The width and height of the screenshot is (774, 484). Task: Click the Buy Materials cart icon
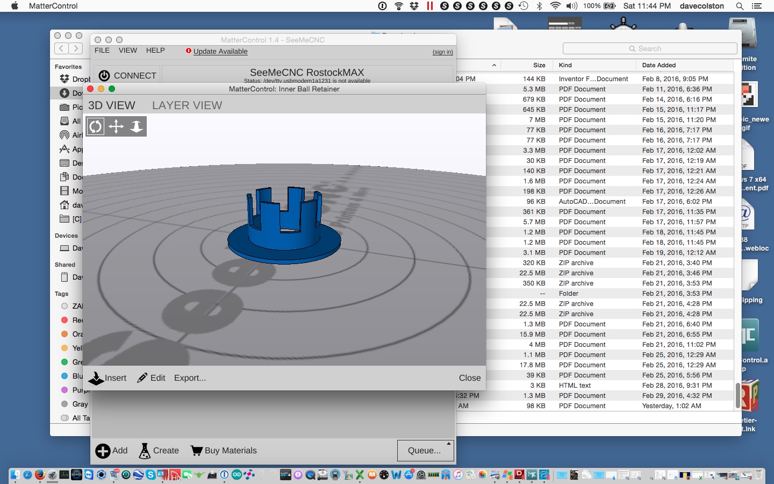tap(197, 451)
